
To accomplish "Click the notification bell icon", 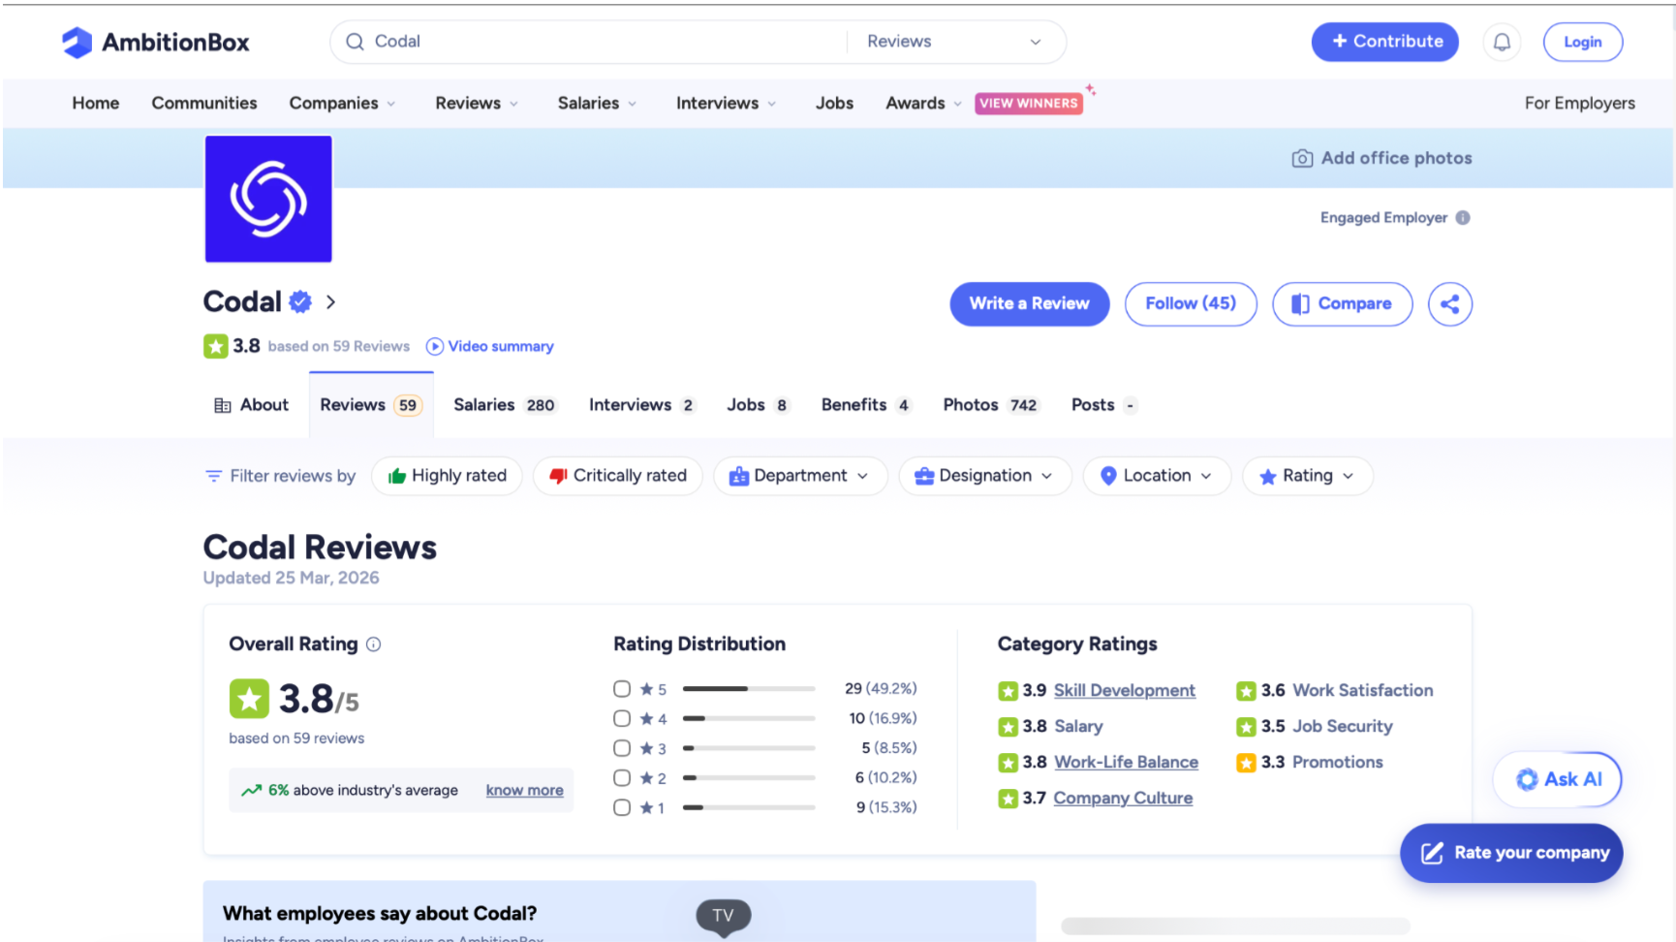I will (x=1501, y=43).
